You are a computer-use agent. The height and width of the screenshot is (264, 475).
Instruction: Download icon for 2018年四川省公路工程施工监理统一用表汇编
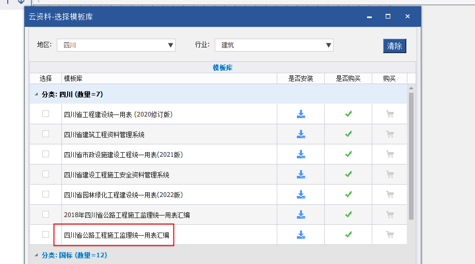pos(301,214)
